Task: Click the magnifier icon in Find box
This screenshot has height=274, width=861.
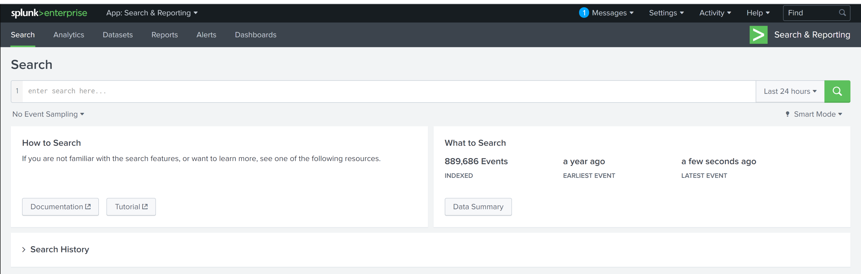Action: coord(842,13)
